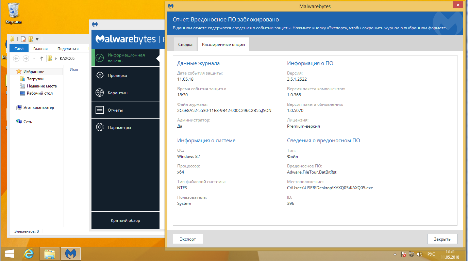This screenshot has width=468, height=261.
Task: Click the settings gear icon beside Параметры
Action: point(100,127)
